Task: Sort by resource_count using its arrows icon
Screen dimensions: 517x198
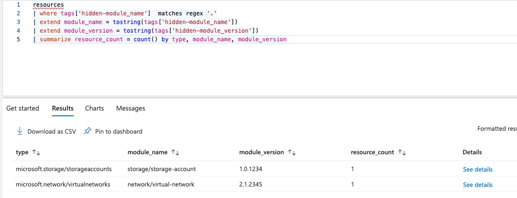Action: [402, 152]
